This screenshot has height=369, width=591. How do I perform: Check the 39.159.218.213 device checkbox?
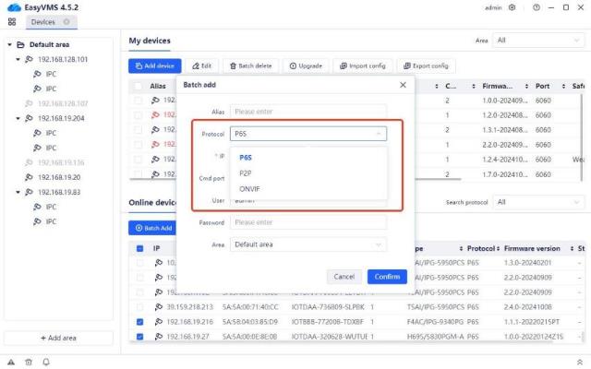click(139, 307)
